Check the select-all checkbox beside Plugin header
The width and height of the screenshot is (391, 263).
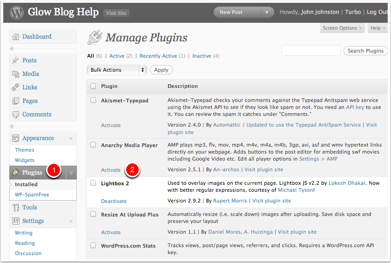(93, 86)
